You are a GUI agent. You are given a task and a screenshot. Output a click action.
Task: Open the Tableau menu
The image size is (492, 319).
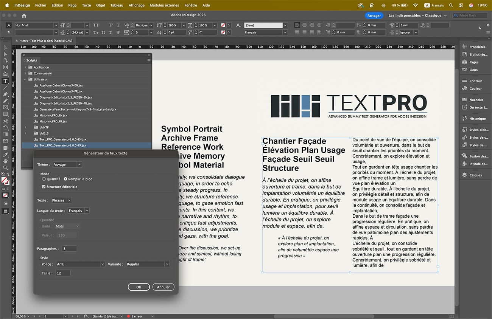(x=117, y=5)
